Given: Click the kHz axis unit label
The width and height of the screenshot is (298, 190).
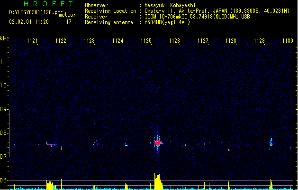Looking at the screenshot, I should click(x=4, y=38).
